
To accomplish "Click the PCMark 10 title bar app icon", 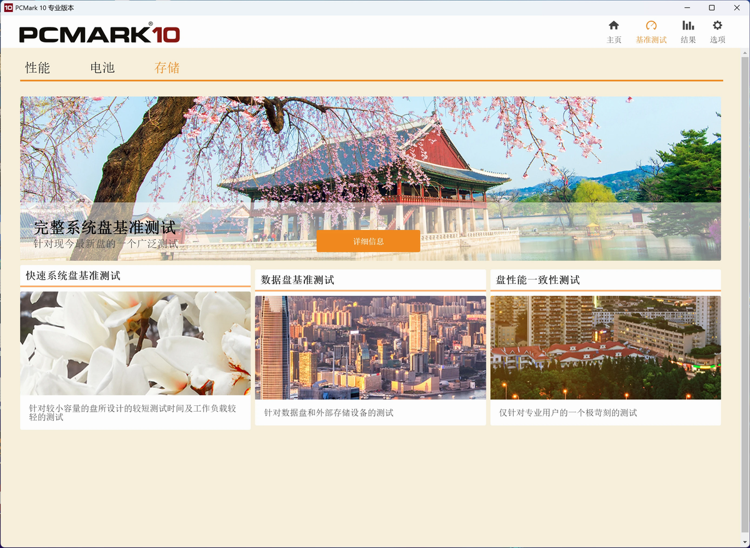I will pos(8,8).
